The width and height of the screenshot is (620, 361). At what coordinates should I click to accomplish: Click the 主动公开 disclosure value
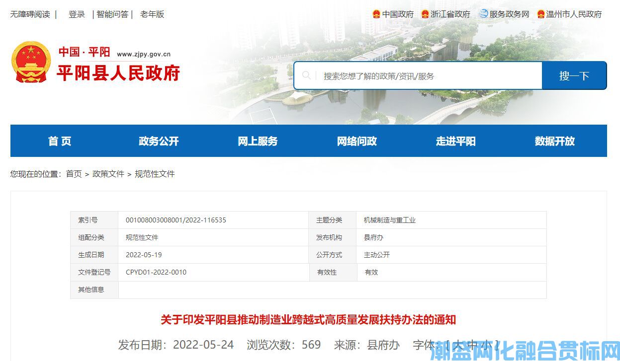click(377, 255)
